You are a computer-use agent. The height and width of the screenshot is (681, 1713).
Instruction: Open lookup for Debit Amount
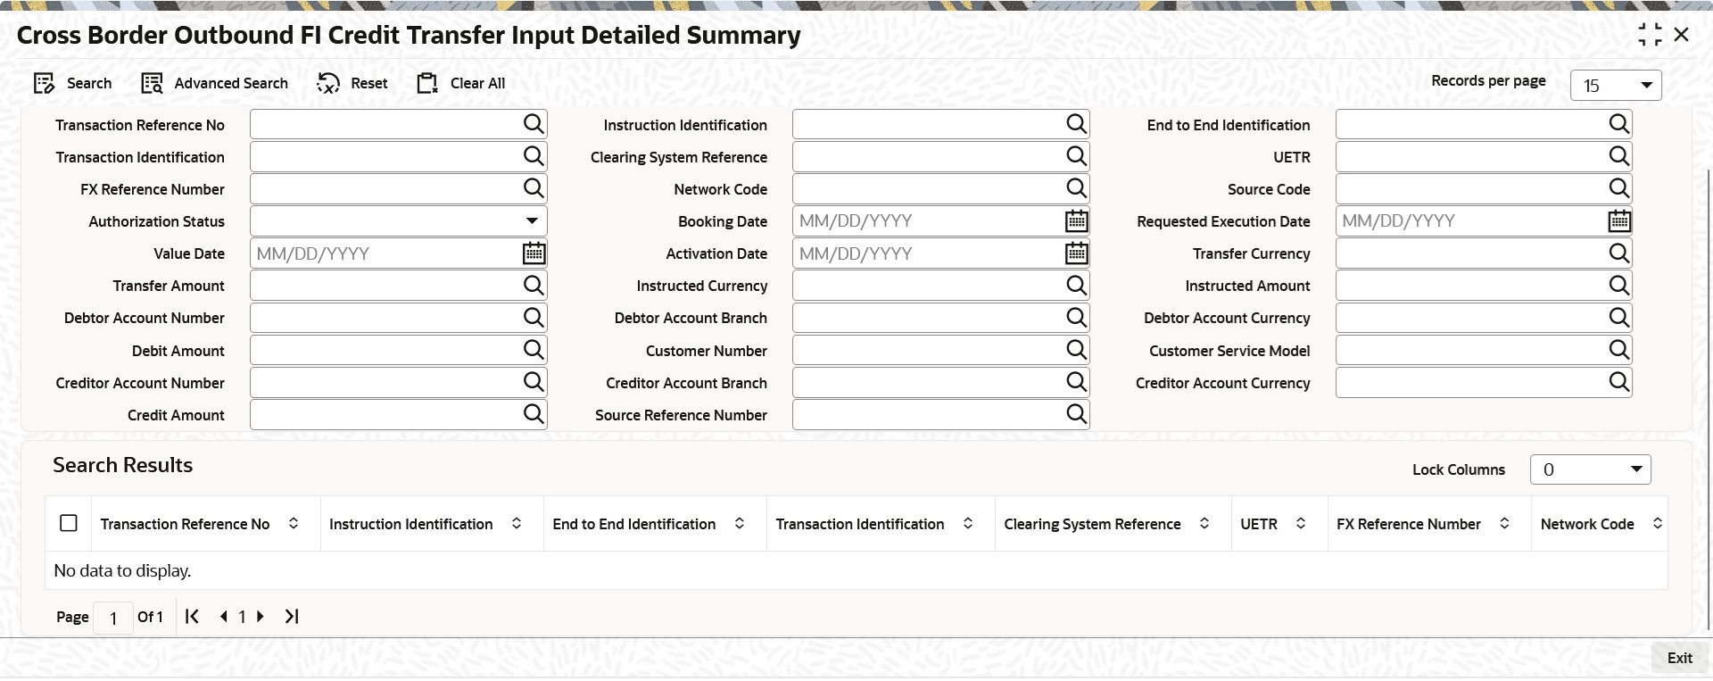(534, 350)
